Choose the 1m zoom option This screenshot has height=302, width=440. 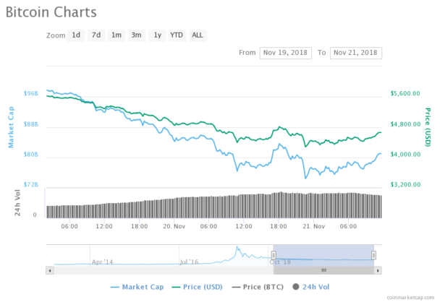click(x=117, y=35)
